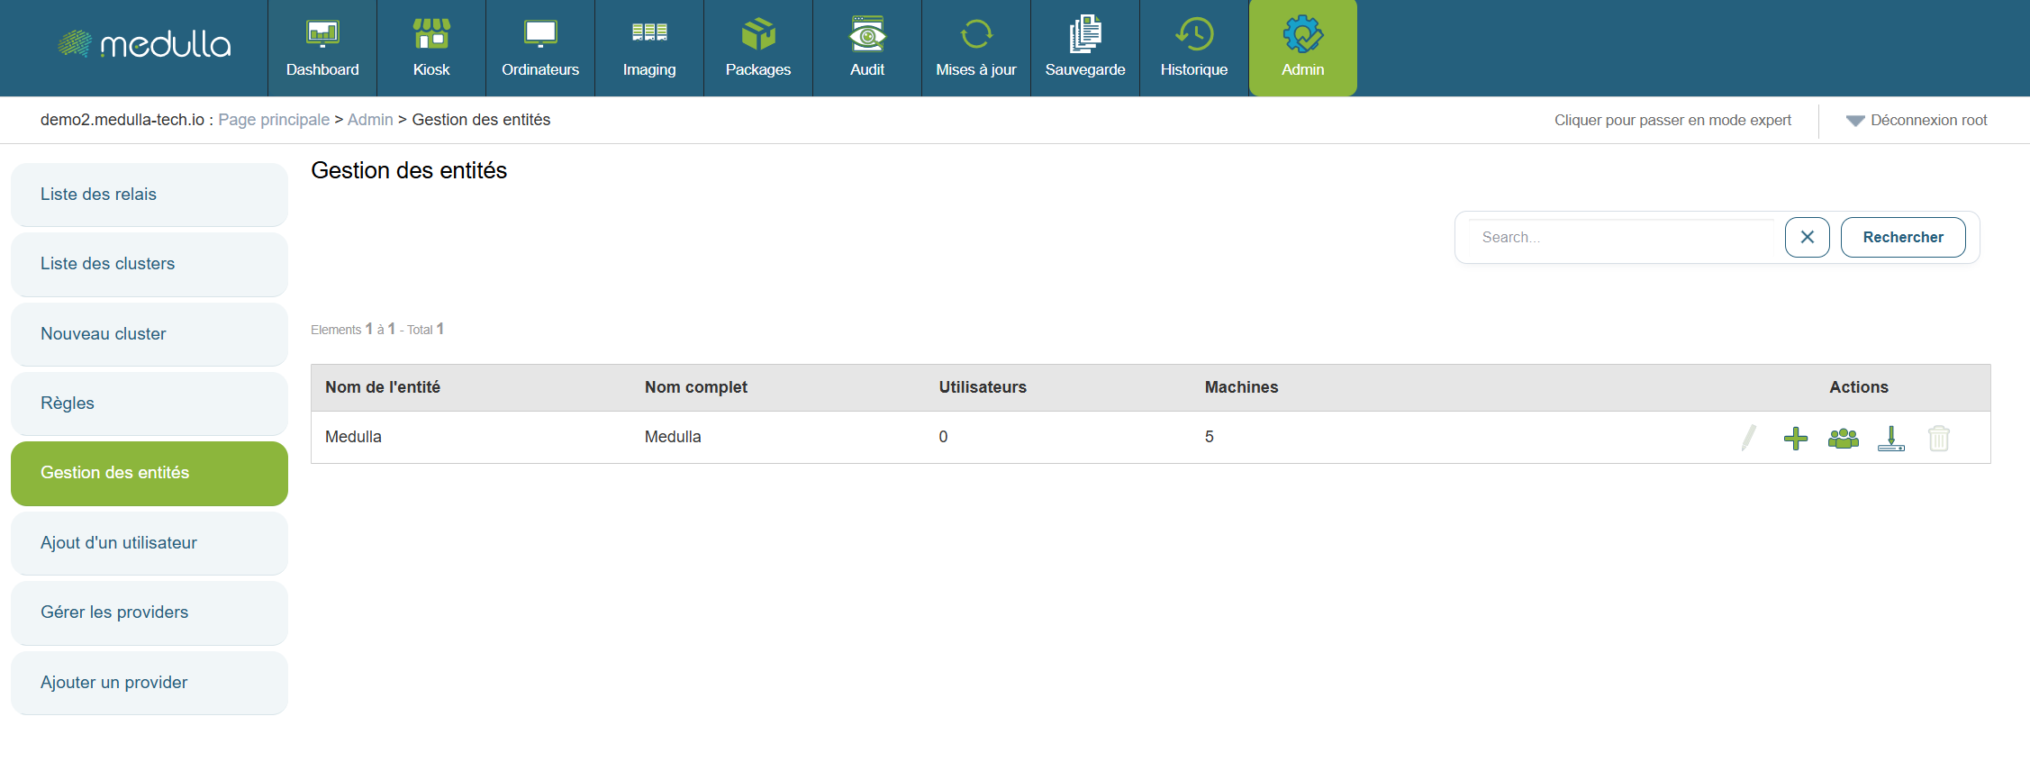Click into the Search input field
This screenshot has height=771, width=2030.
pyautogui.click(x=1621, y=237)
